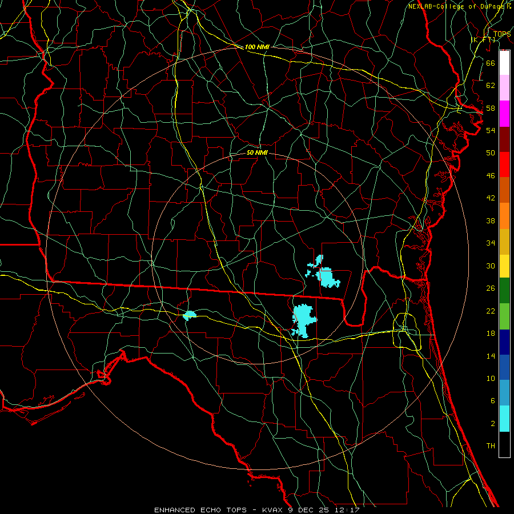This screenshot has width=514, height=514.
Task: Click the legend value '6'
Action: point(492,401)
